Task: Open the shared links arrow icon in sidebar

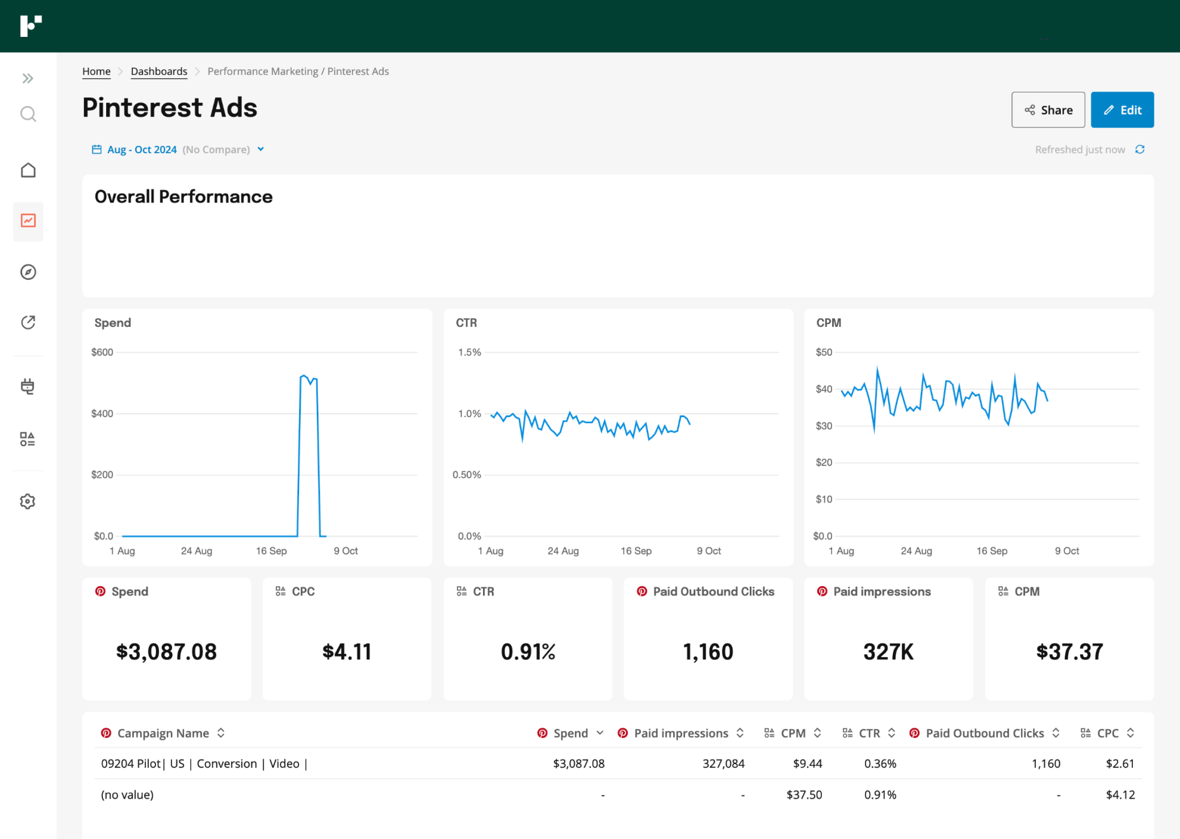Action: click(x=28, y=322)
